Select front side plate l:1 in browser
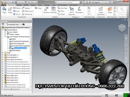The height and width of the screenshot is (97, 130). click(12, 57)
